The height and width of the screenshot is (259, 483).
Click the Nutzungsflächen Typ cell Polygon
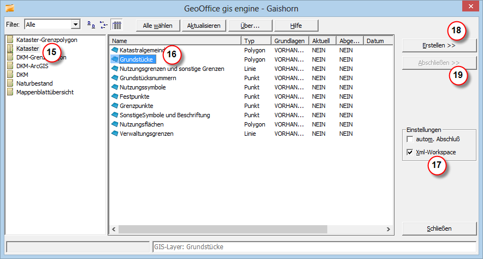coord(255,124)
